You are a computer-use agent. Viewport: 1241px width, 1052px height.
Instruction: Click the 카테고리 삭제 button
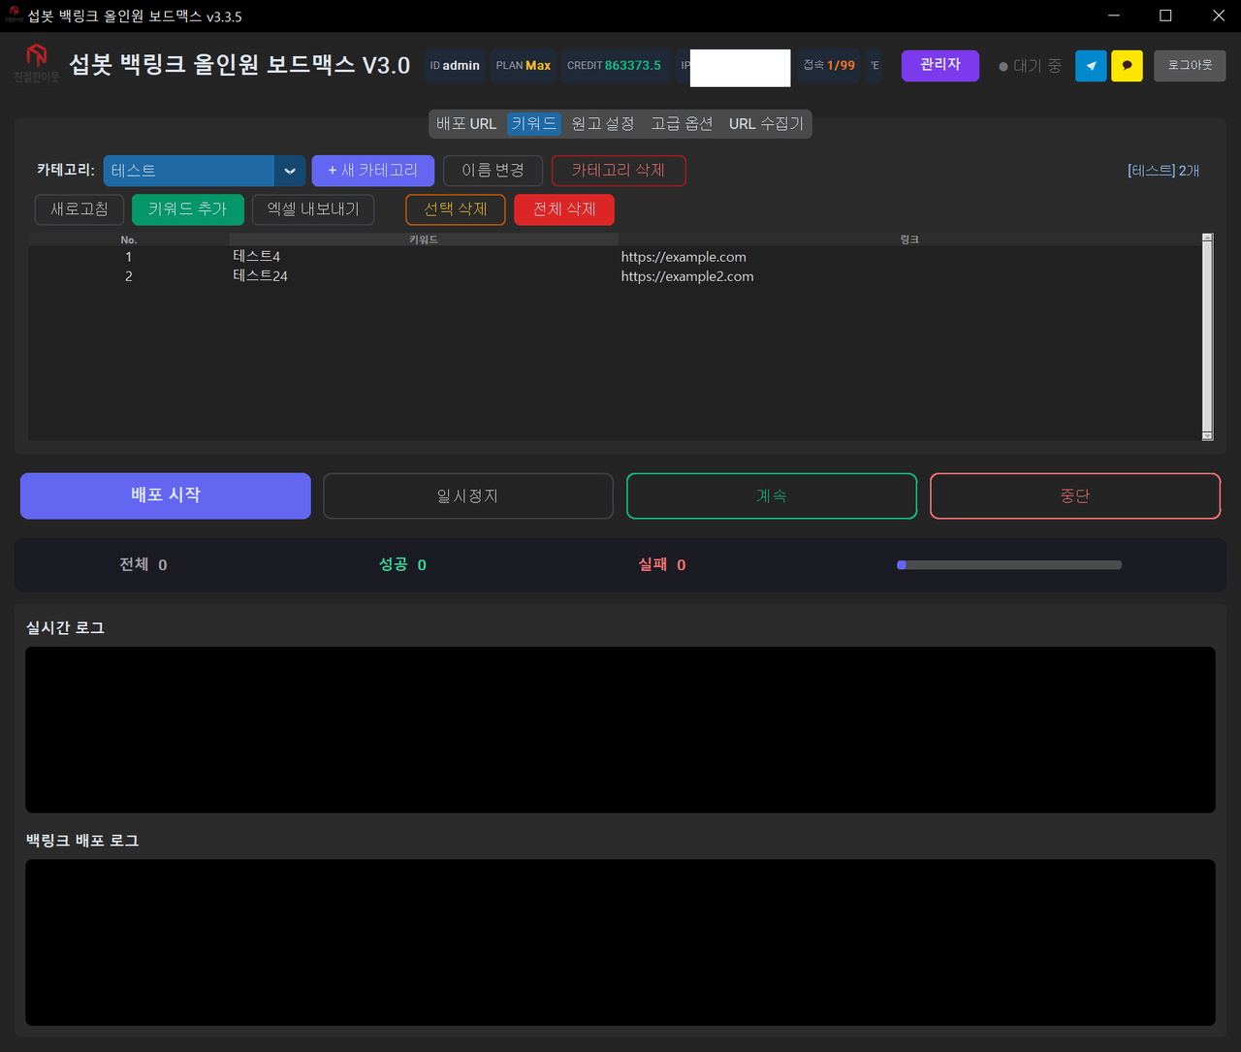pyautogui.click(x=619, y=171)
